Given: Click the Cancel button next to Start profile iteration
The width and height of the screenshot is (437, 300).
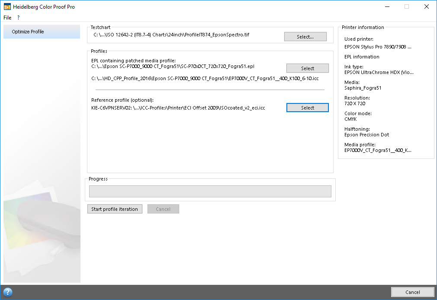Looking at the screenshot, I should 163,209.
